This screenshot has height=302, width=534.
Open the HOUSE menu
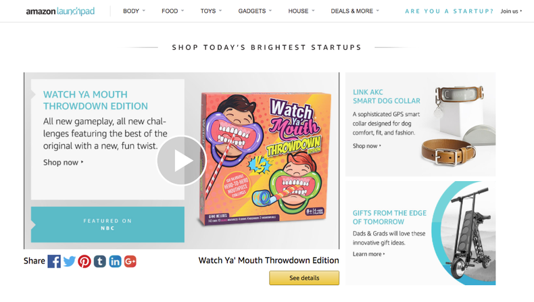[301, 11]
